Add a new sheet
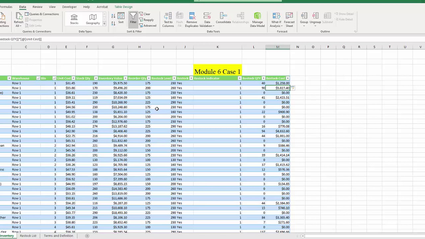 tap(87, 236)
